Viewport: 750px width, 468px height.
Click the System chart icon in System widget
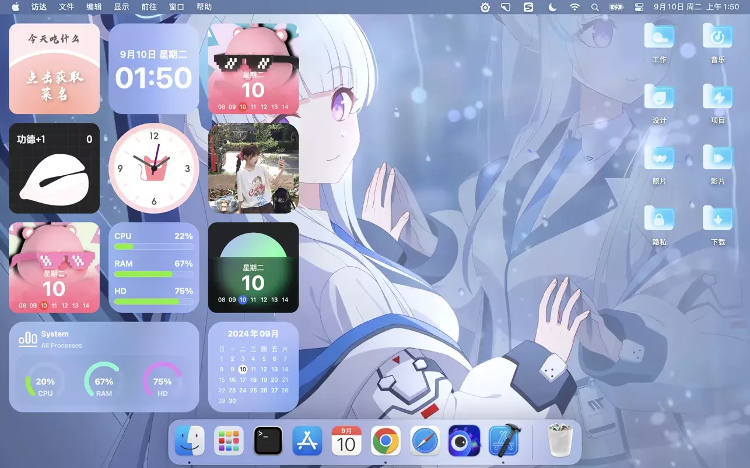click(28, 339)
